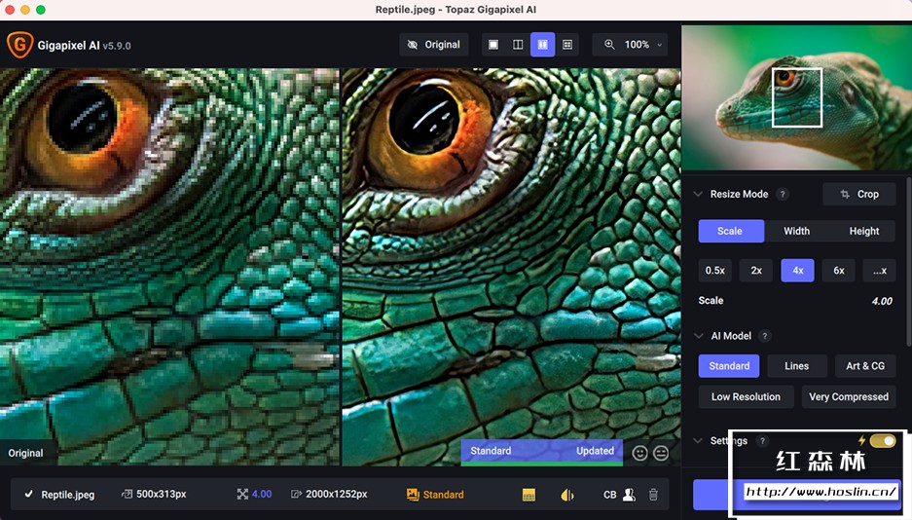912x520 pixels.
Task: Click the neutral face rating icon
Action: [661, 453]
